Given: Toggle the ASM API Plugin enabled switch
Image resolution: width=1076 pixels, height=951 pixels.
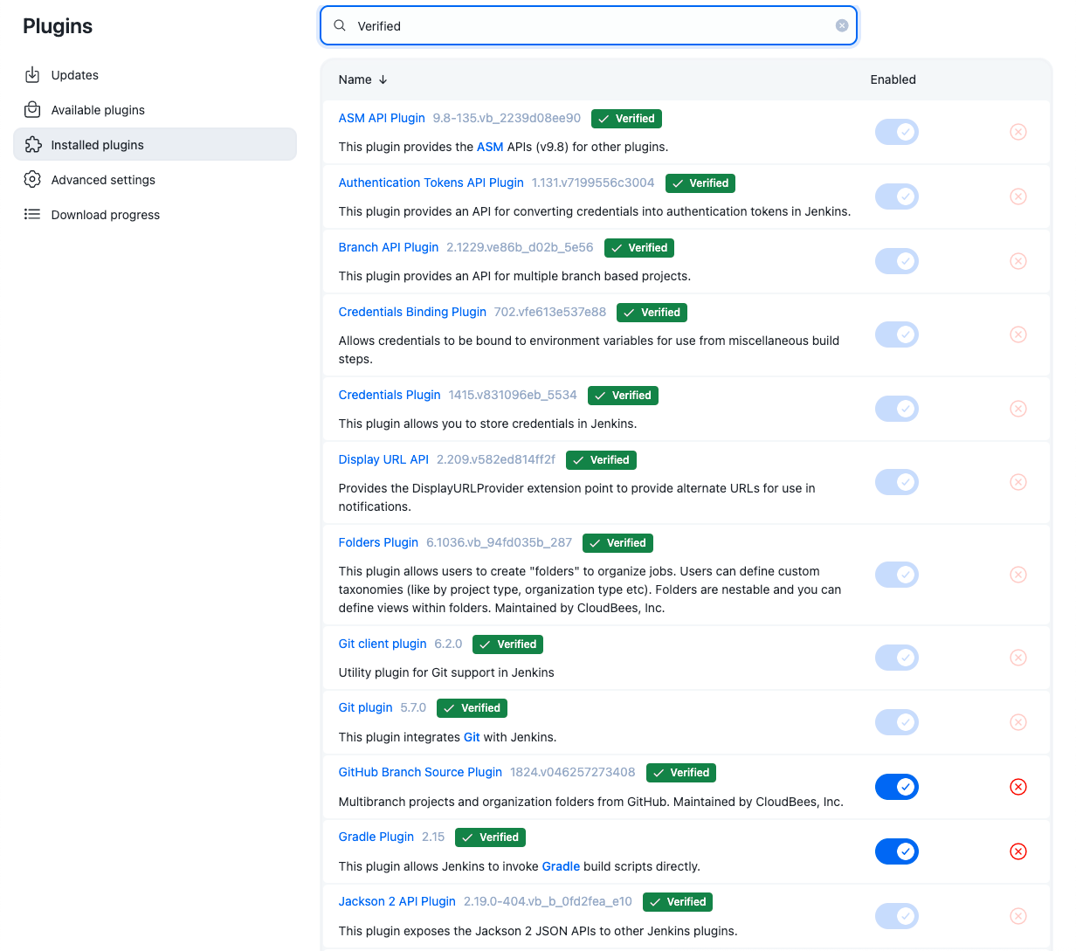Looking at the screenshot, I should (x=896, y=132).
